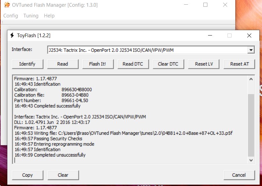
Task: Click the log scrollbar down arrow
Action: tap(251, 160)
